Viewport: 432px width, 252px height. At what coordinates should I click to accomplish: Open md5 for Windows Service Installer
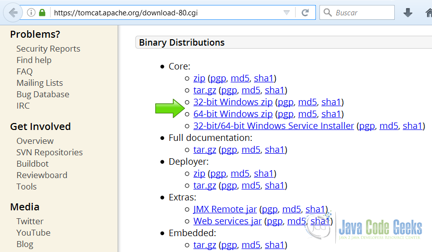click(389, 126)
